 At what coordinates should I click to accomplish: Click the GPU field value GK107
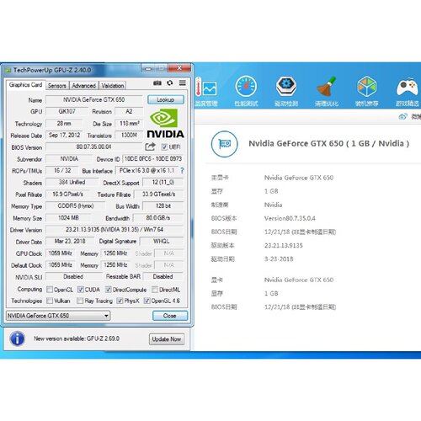(67, 111)
